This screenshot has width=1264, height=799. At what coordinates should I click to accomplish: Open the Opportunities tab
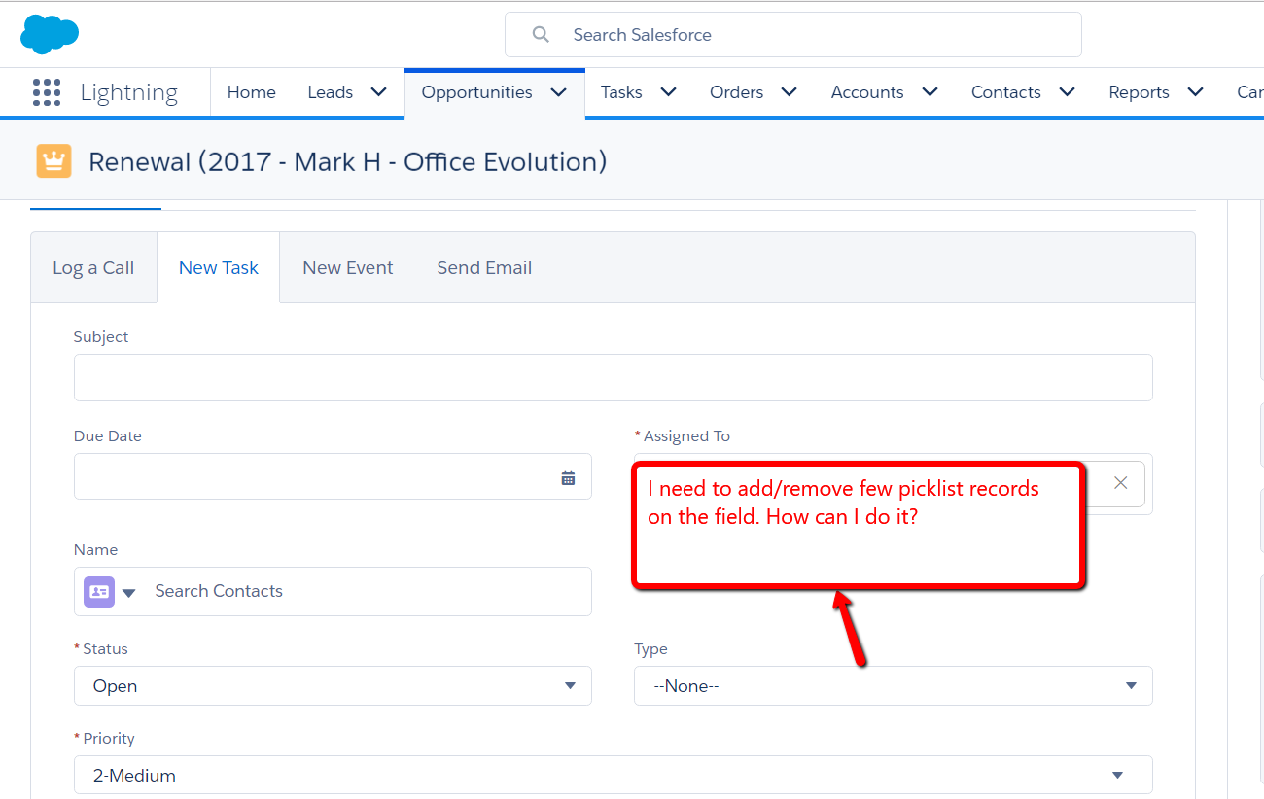click(477, 92)
